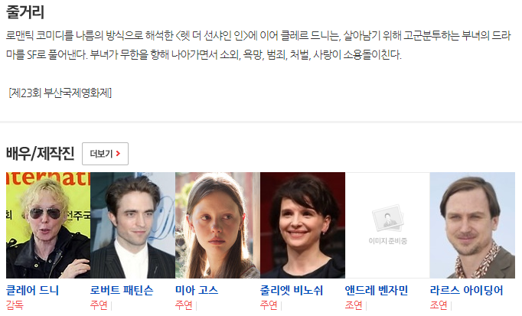This screenshot has height=316, width=522.
Task: Click the 앤드레 벤자민 name link
Action: click(377, 291)
